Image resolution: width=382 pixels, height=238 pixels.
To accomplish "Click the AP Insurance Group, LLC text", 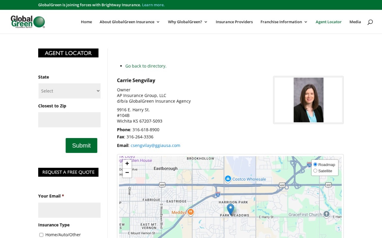I will [142, 96].
